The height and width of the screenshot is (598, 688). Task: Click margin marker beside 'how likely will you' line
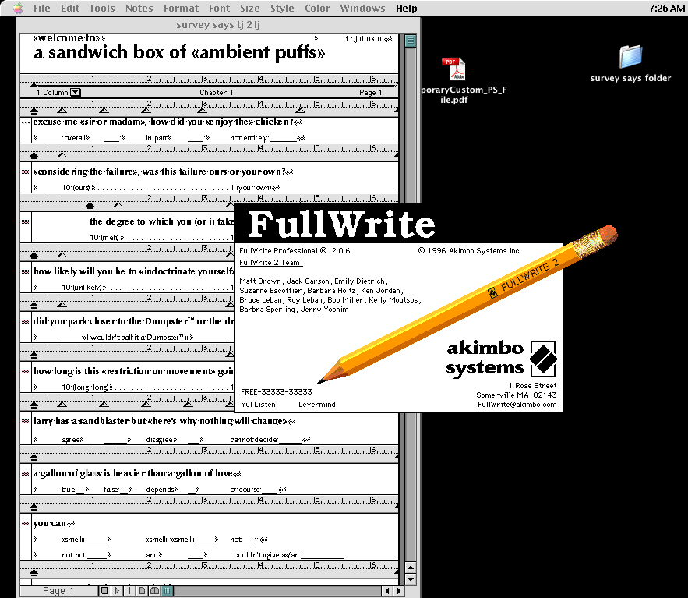(26, 271)
